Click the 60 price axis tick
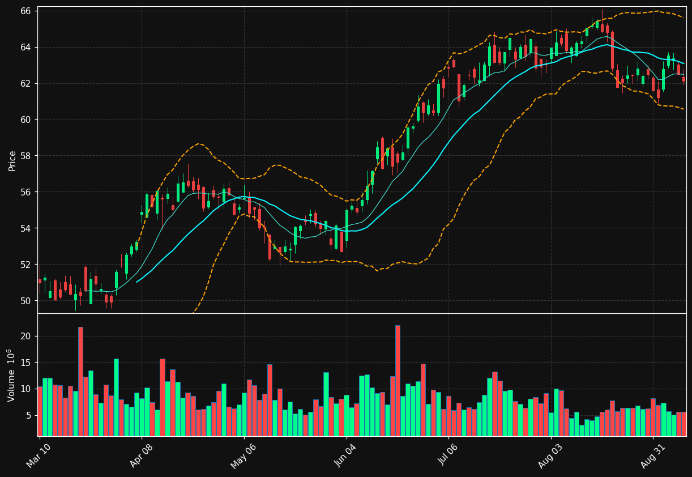Viewport: 692px width, 477px height. [27, 120]
